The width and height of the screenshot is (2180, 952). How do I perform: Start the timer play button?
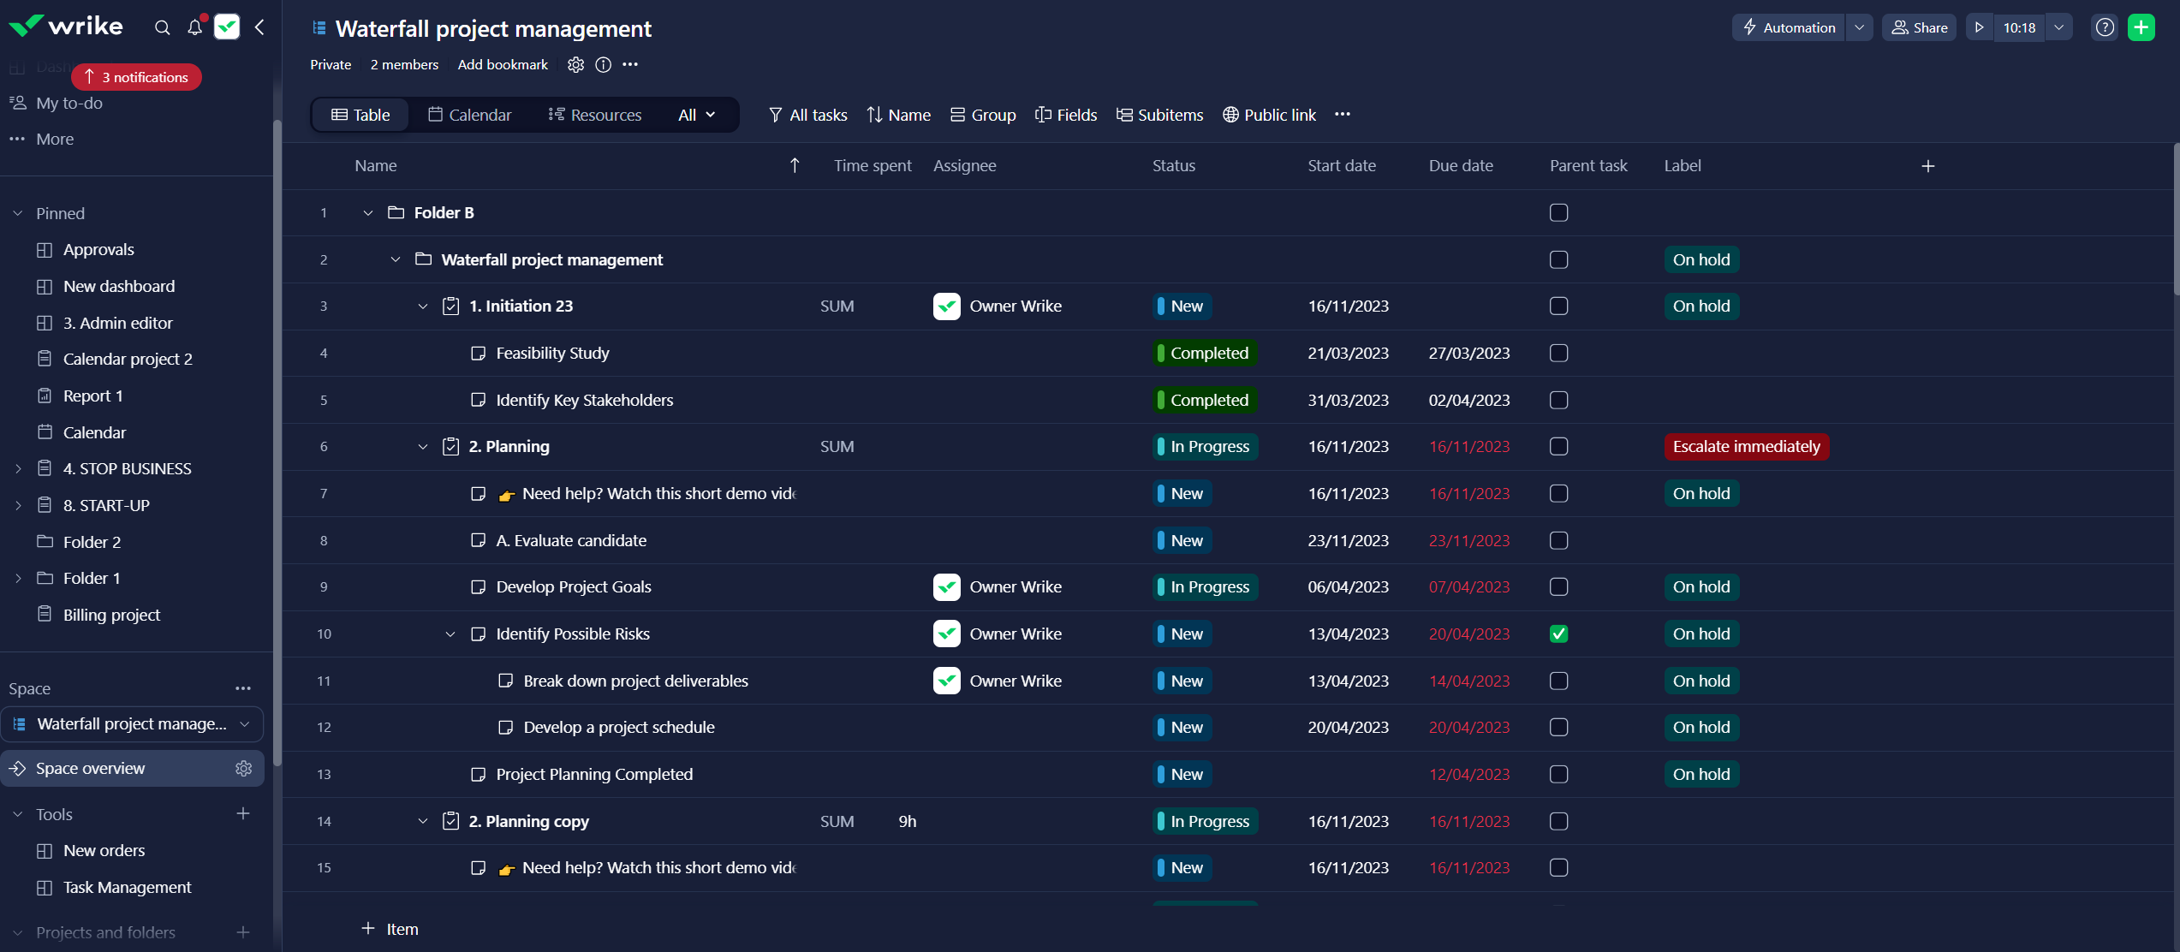(x=1979, y=27)
